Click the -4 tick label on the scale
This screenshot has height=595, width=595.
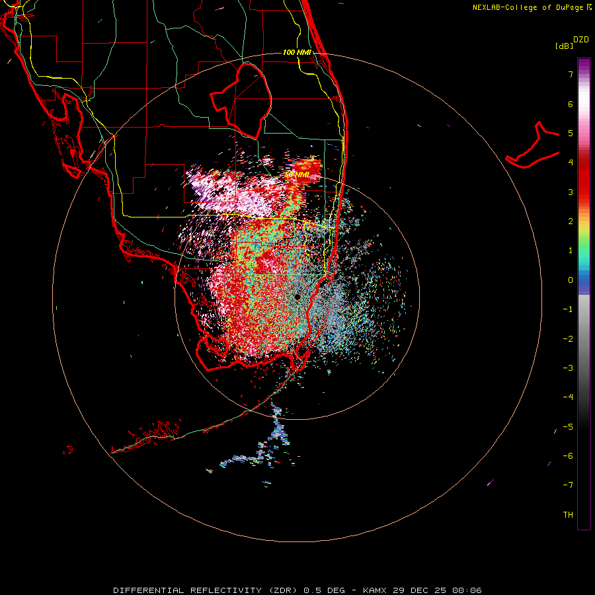tap(568, 397)
